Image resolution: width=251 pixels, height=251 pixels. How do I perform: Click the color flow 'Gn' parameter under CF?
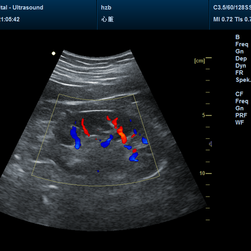click(239, 108)
